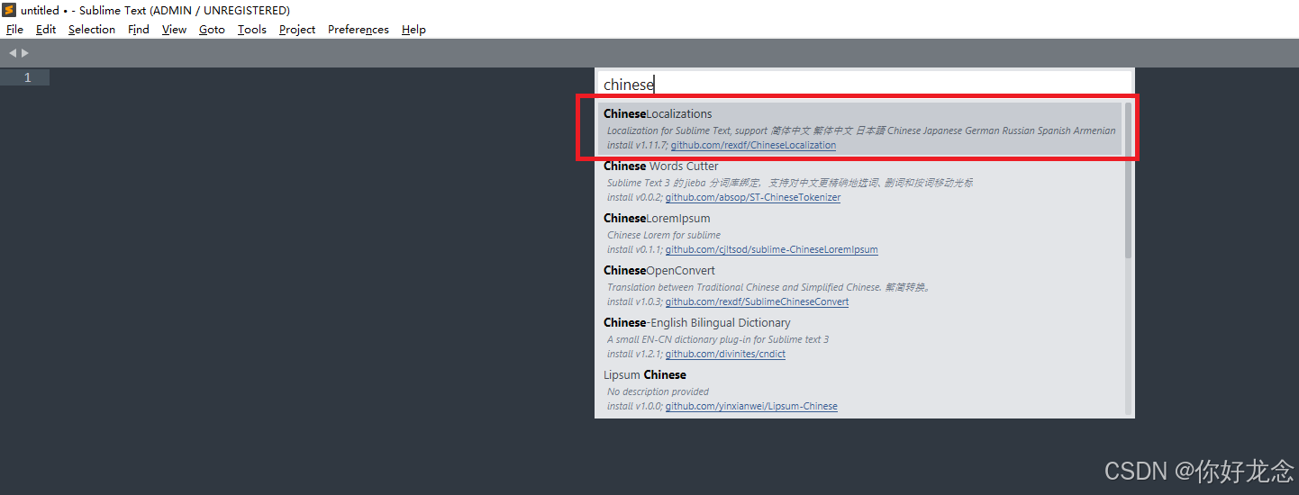Select the ChineseLocalizations package

859,129
